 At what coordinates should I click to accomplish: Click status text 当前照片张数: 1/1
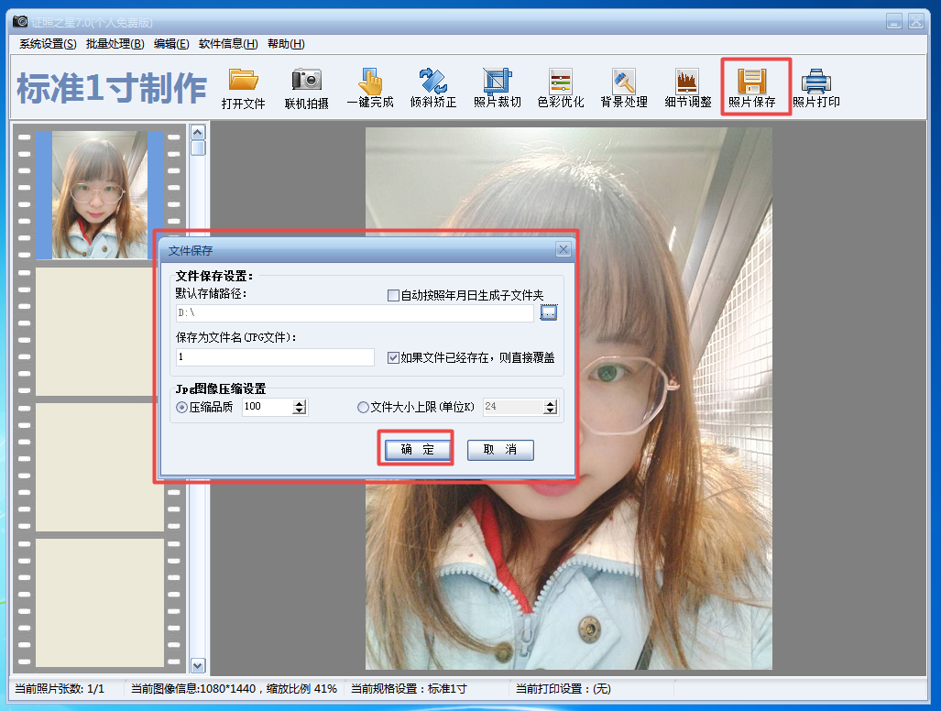coord(60,689)
